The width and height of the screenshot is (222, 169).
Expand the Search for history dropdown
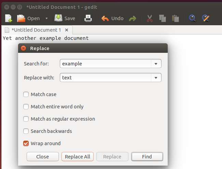click(x=156, y=64)
